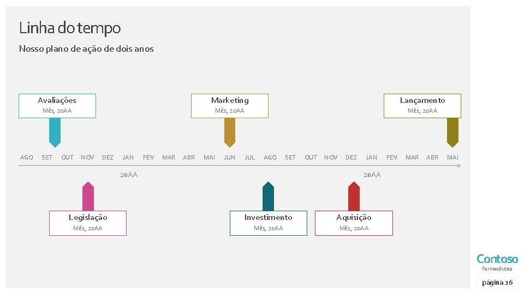The height and width of the screenshot is (294, 524).
Task: Select the pink Legislação marker arrow
Action: (88, 197)
